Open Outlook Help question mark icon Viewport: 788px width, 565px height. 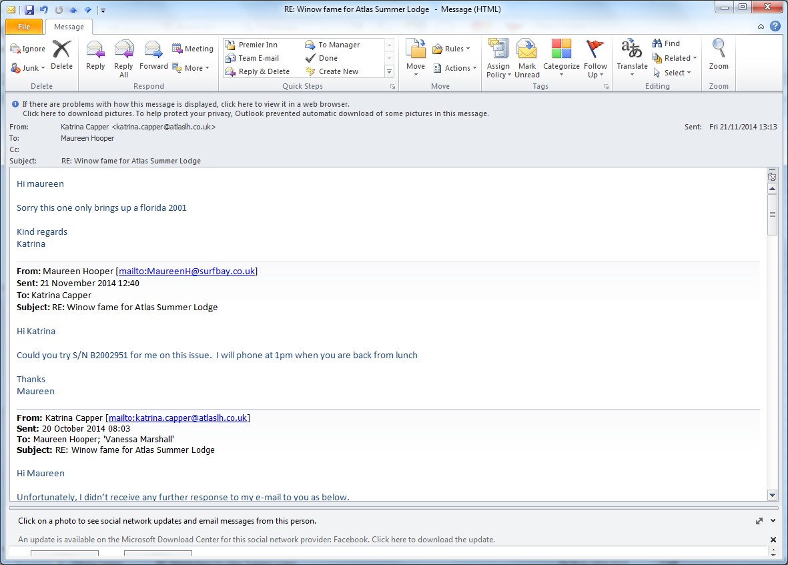click(x=775, y=27)
